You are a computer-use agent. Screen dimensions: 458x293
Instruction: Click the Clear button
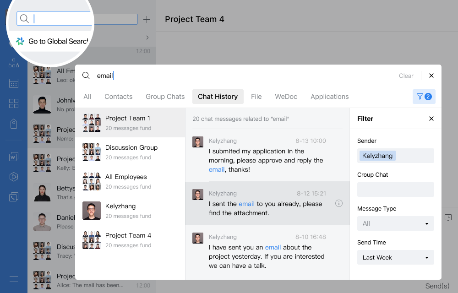(x=406, y=76)
